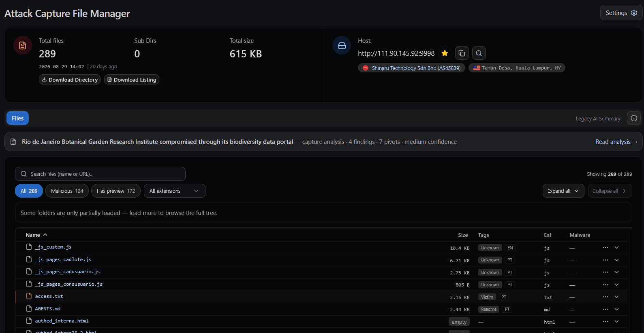Click the Legacy AI Summary label

click(598, 119)
